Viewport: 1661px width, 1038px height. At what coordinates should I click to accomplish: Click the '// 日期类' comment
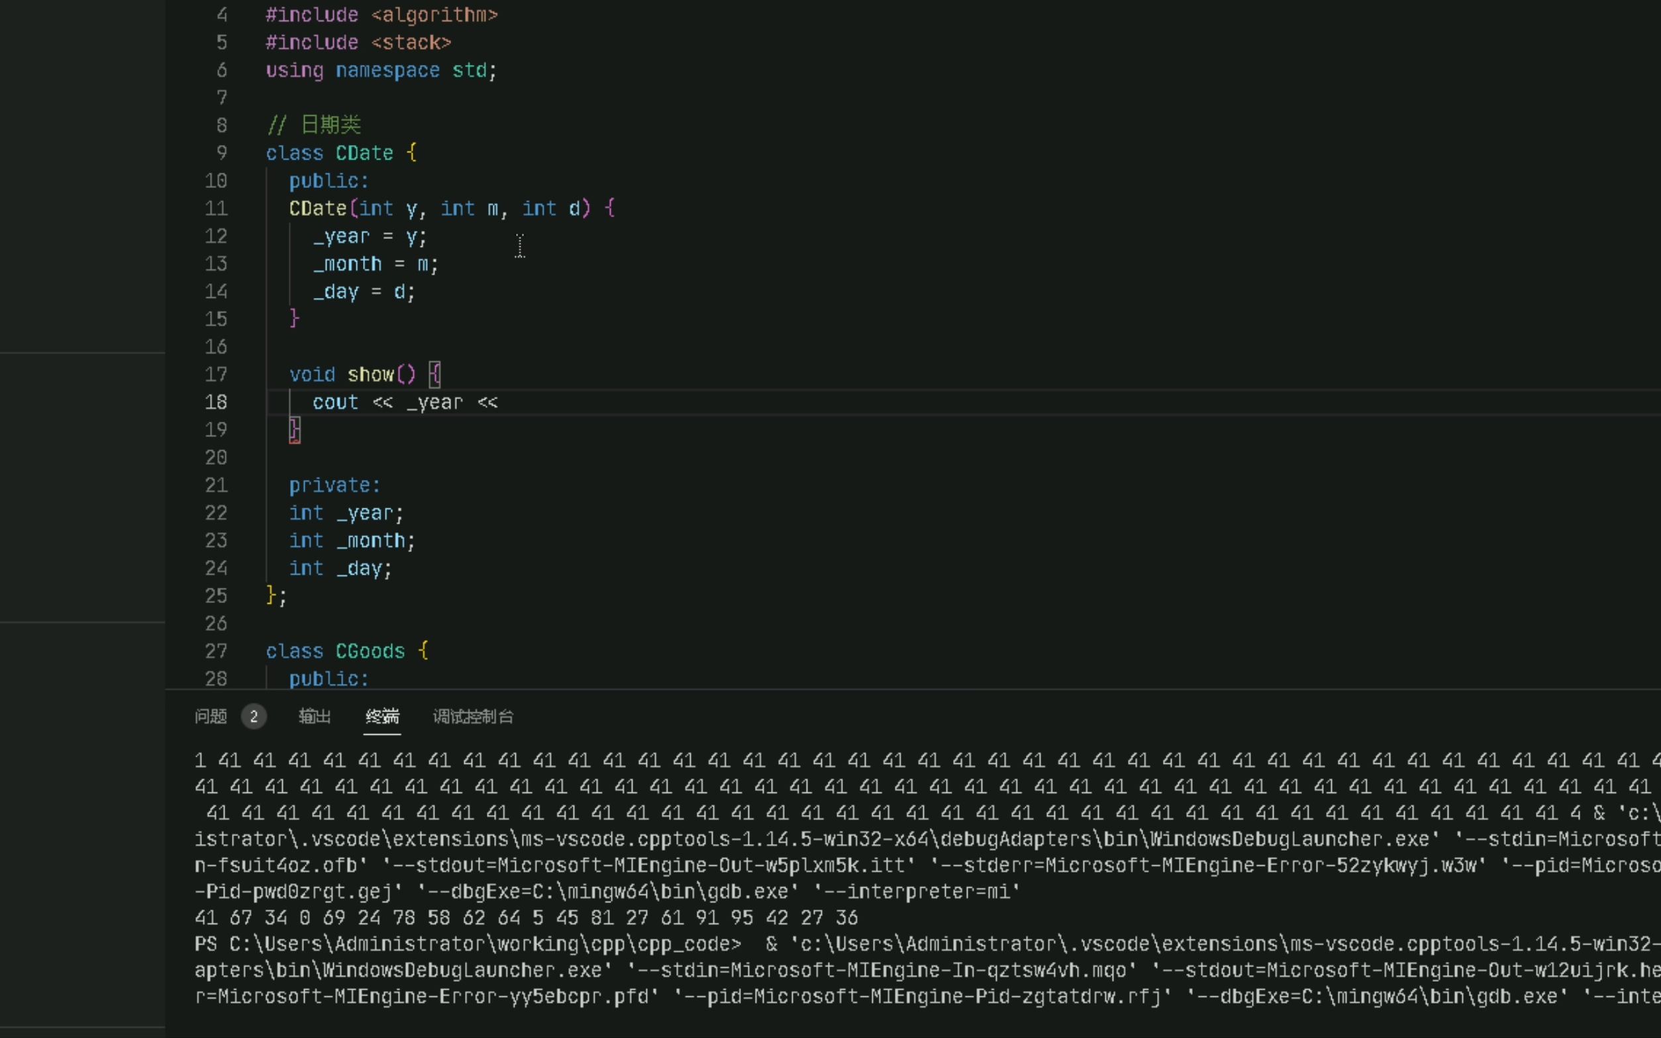pos(314,125)
